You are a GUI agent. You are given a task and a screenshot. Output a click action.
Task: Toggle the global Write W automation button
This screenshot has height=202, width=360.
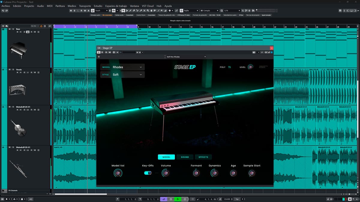click(85, 10)
